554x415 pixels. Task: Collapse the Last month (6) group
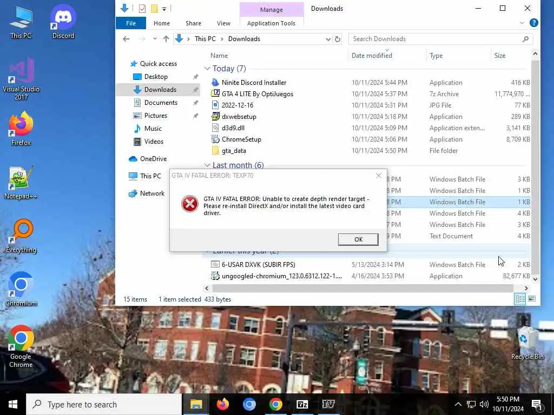point(207,165)
